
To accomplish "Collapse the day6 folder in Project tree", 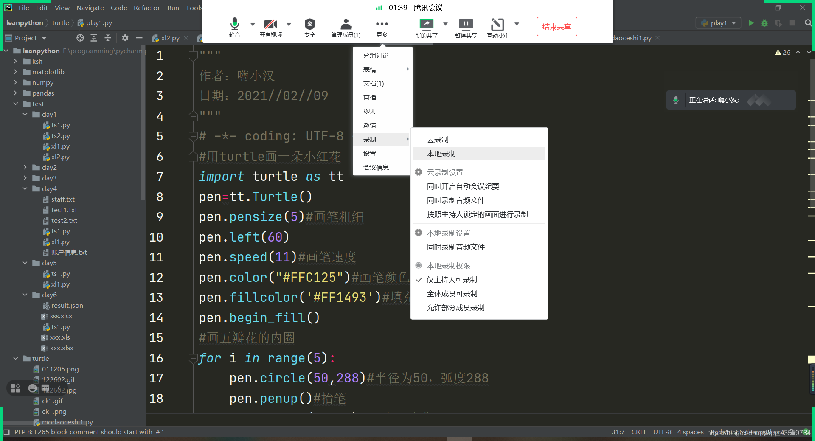I will coord(25,295).
